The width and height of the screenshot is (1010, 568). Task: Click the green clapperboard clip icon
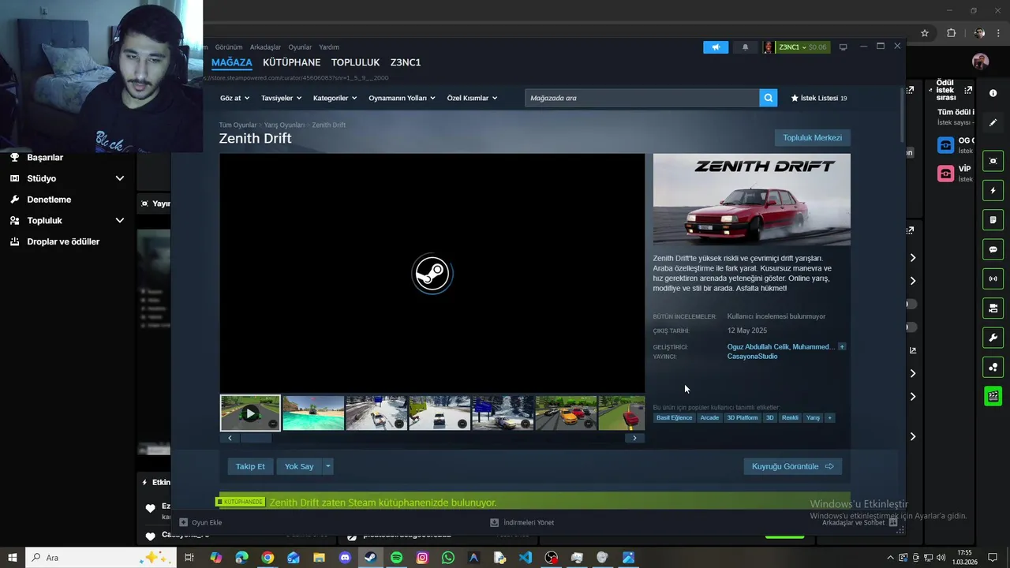point(993,396)
